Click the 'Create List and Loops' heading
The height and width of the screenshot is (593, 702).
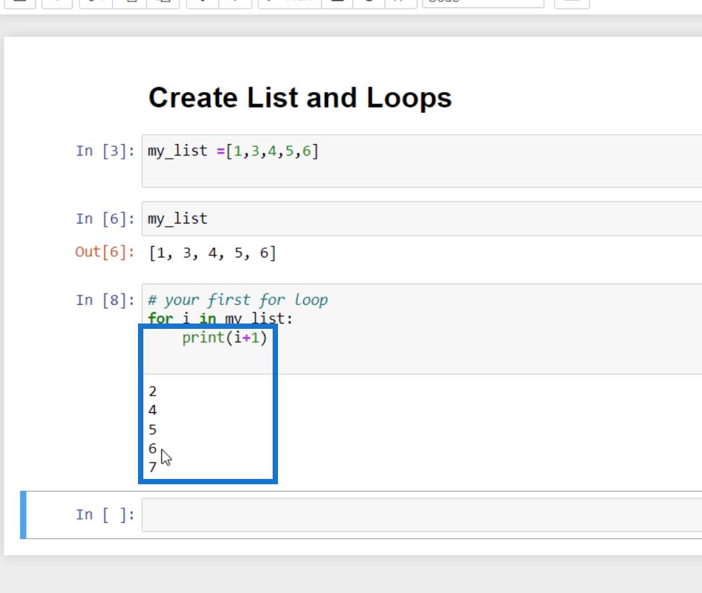(x=300, y=97)
